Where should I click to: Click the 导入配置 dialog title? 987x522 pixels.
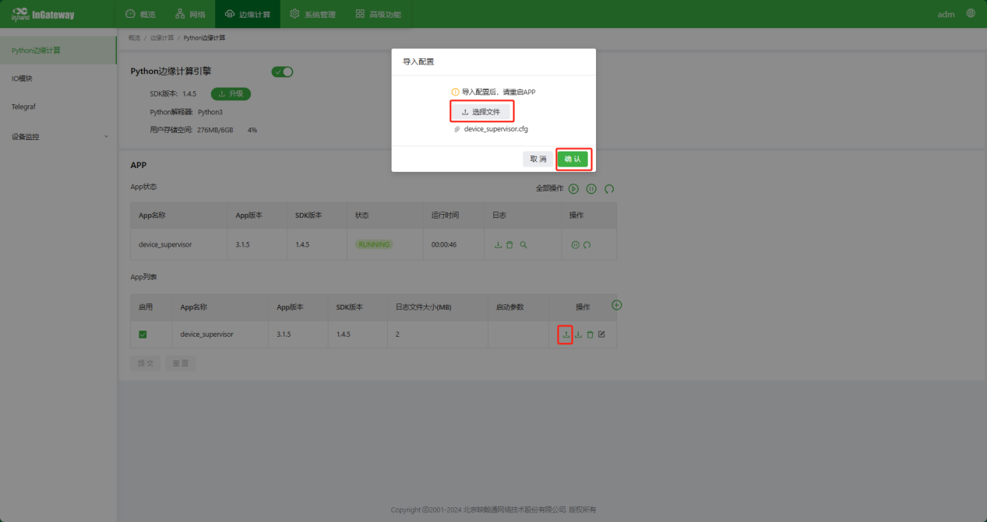pyautogui.click(x=418, y=61)
